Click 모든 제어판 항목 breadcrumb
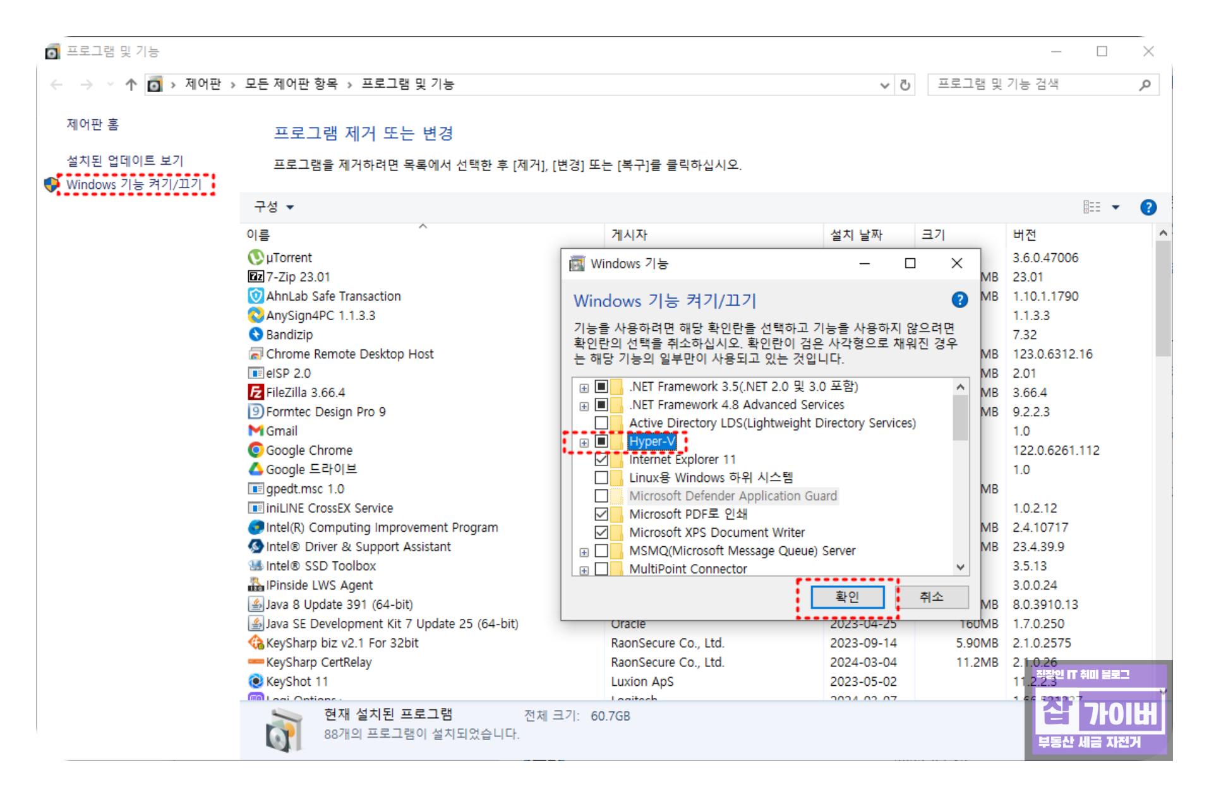The width and height of the screenshot is (1209, 797). [291, 84]
